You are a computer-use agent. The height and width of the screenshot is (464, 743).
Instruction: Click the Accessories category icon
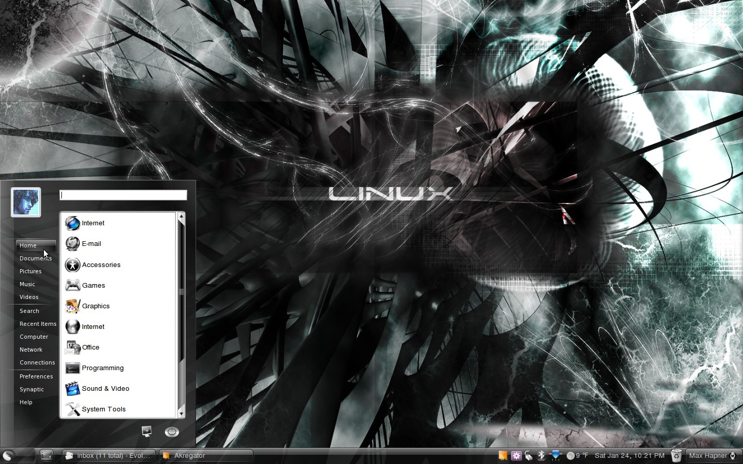(72, 265)
